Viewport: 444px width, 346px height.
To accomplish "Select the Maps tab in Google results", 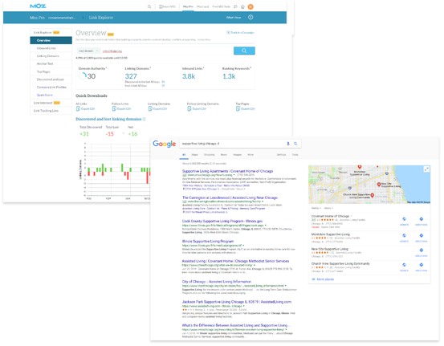I will tap(195, 155).
